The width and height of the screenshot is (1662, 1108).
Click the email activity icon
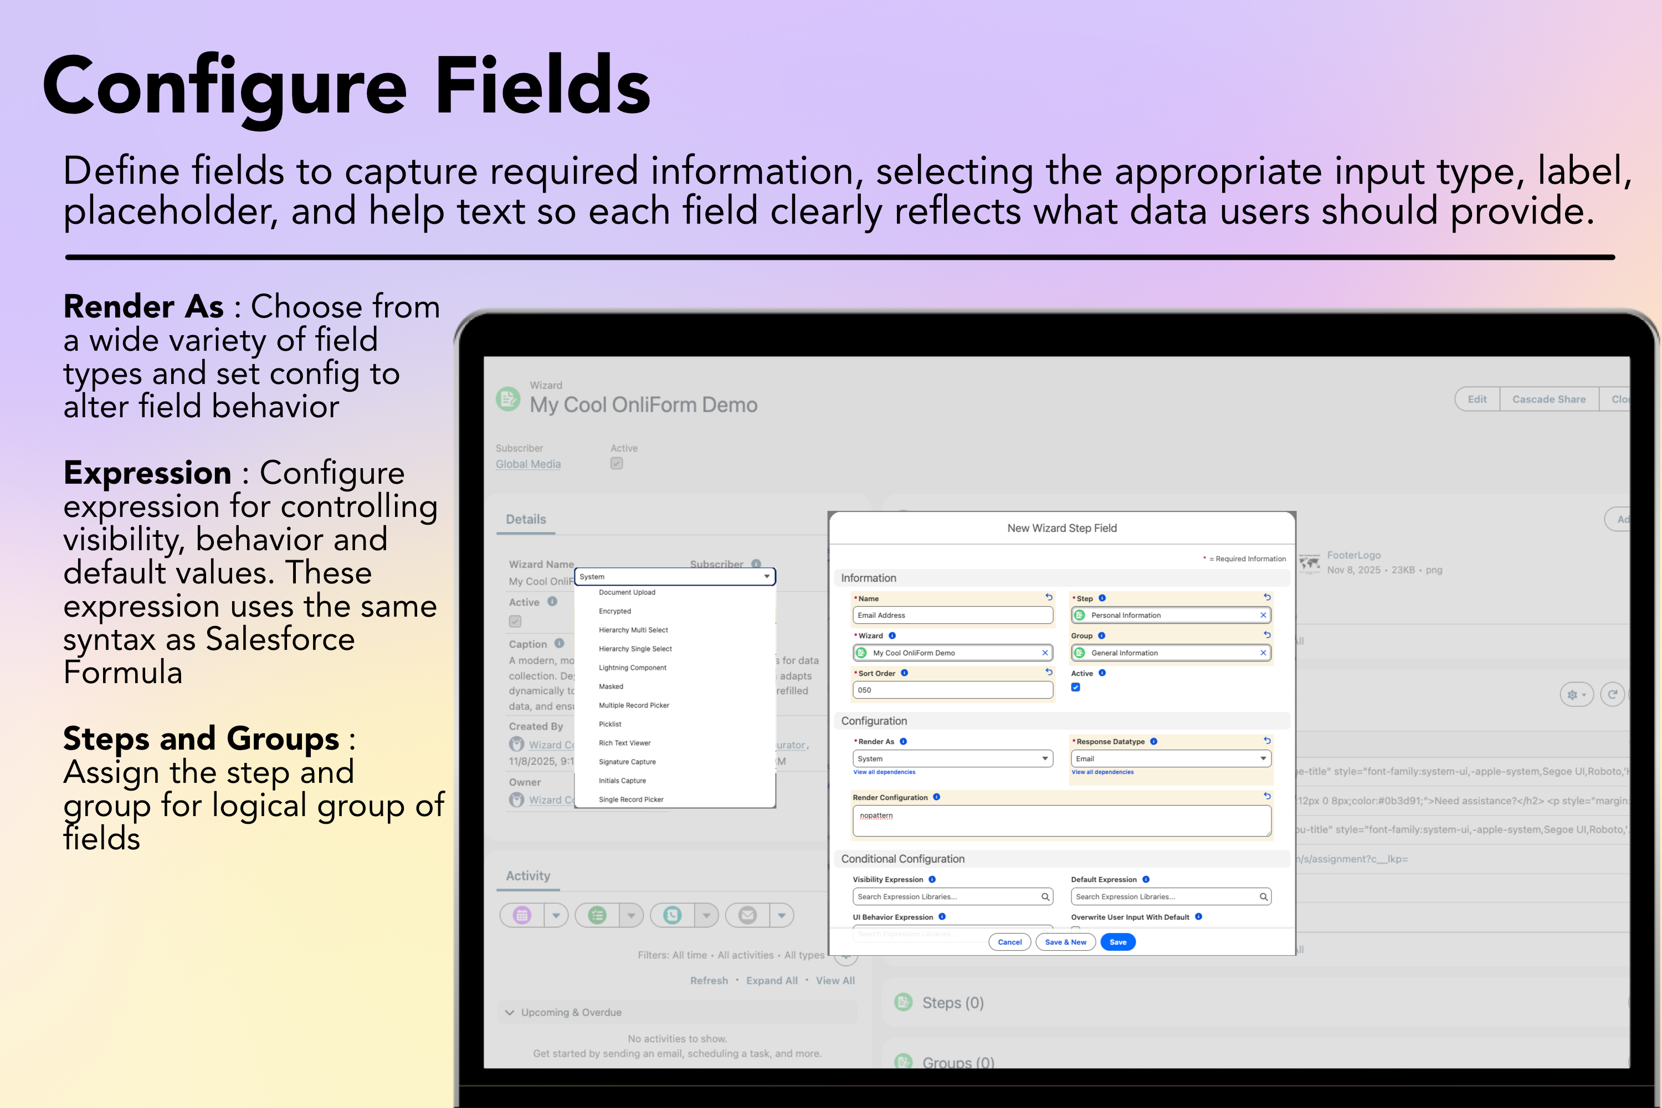[747, 915]
